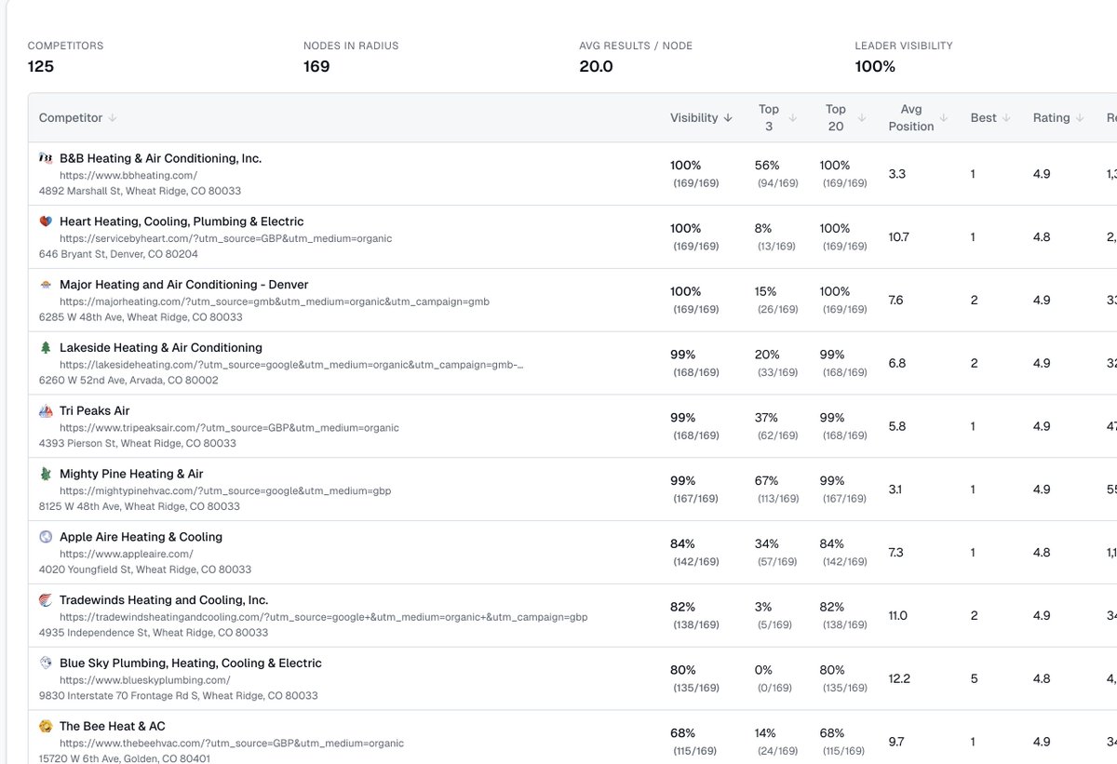The width and height of the screenshot is (1117, 764).
Task: Sort table by Competitor column
Action: point(77,118)
